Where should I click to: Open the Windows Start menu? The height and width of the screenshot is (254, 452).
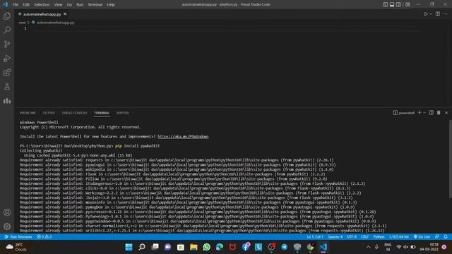pos(129,247)
